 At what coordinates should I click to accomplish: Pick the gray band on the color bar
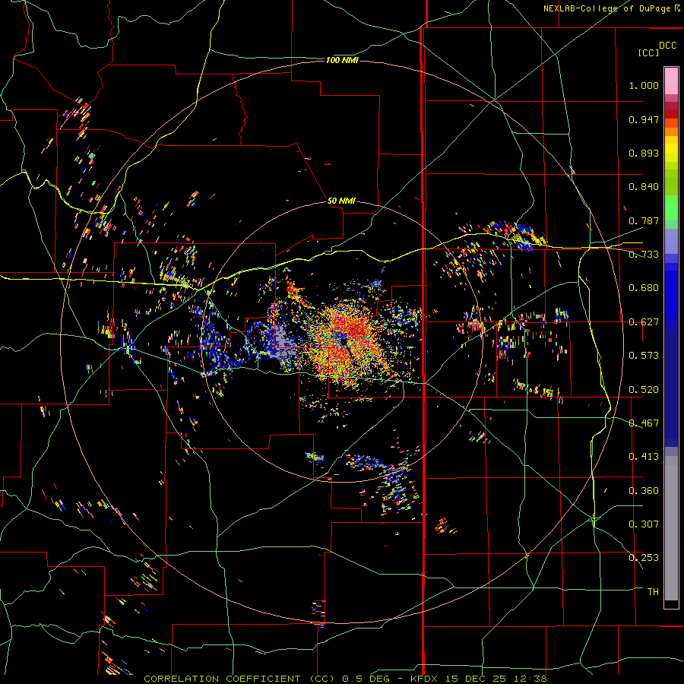click(671, 528)
